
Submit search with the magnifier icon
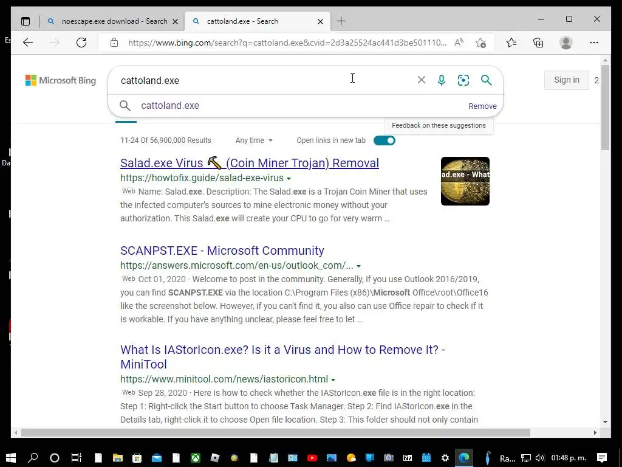point(487,80)
